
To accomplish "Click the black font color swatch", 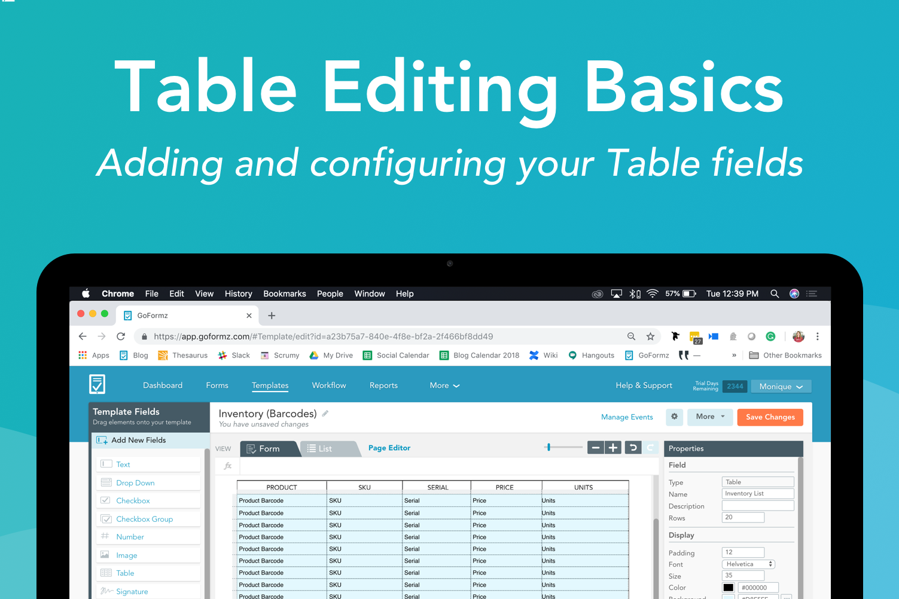I will tap(728, 588).
